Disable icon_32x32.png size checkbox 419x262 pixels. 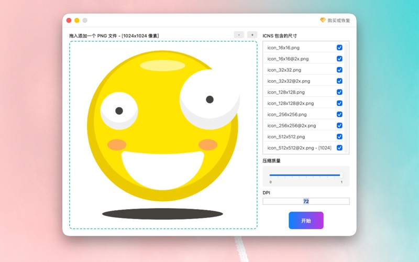coord(339,70)
